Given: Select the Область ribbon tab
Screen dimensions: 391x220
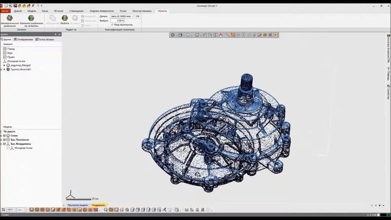Looking at the screenshot, I should [162, 11].
